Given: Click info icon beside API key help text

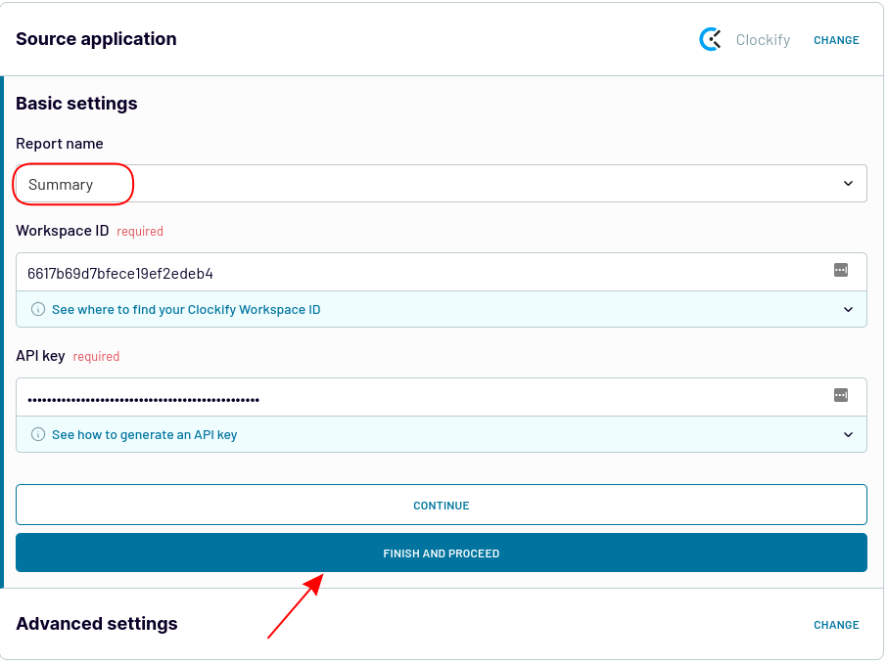Looking at the screenshot, I should [38, 434].
